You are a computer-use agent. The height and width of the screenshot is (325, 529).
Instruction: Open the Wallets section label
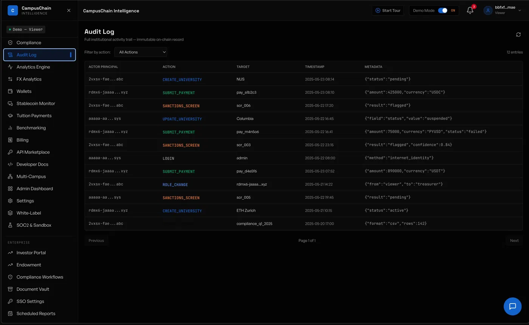click(x=24, y=91)
